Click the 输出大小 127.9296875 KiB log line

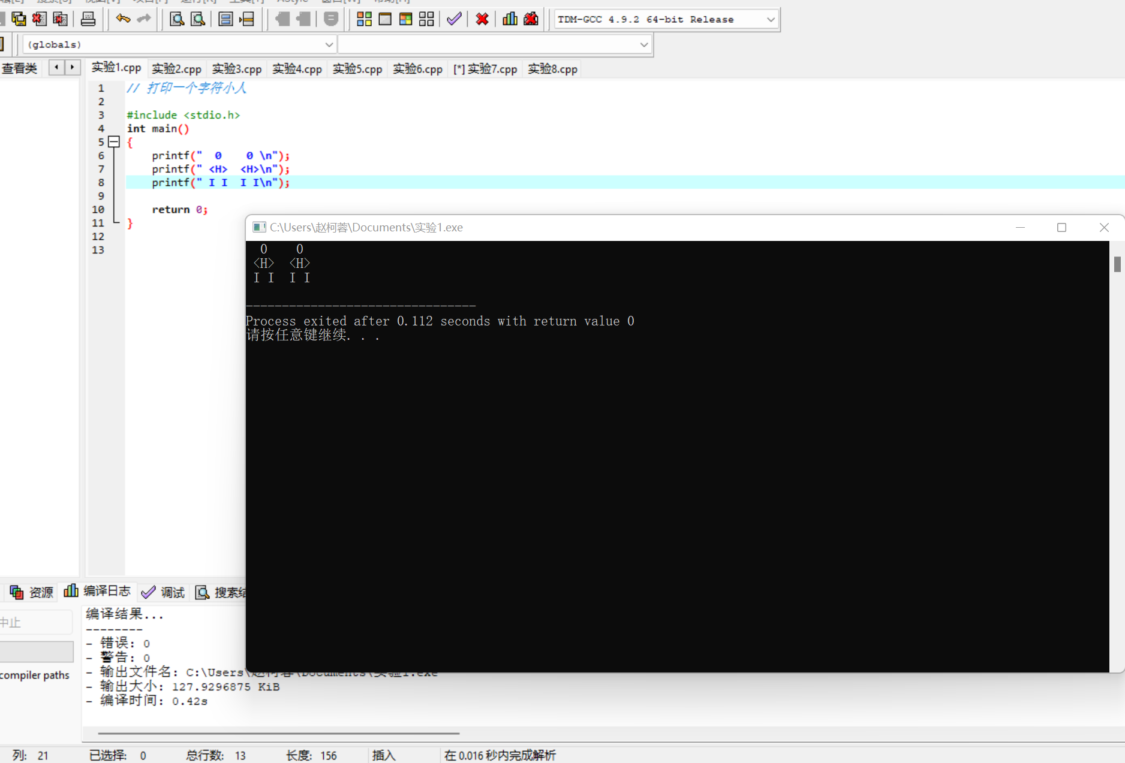184,687
